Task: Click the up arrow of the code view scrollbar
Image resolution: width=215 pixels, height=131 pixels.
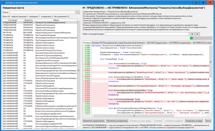Action: (x=210, y=45)
